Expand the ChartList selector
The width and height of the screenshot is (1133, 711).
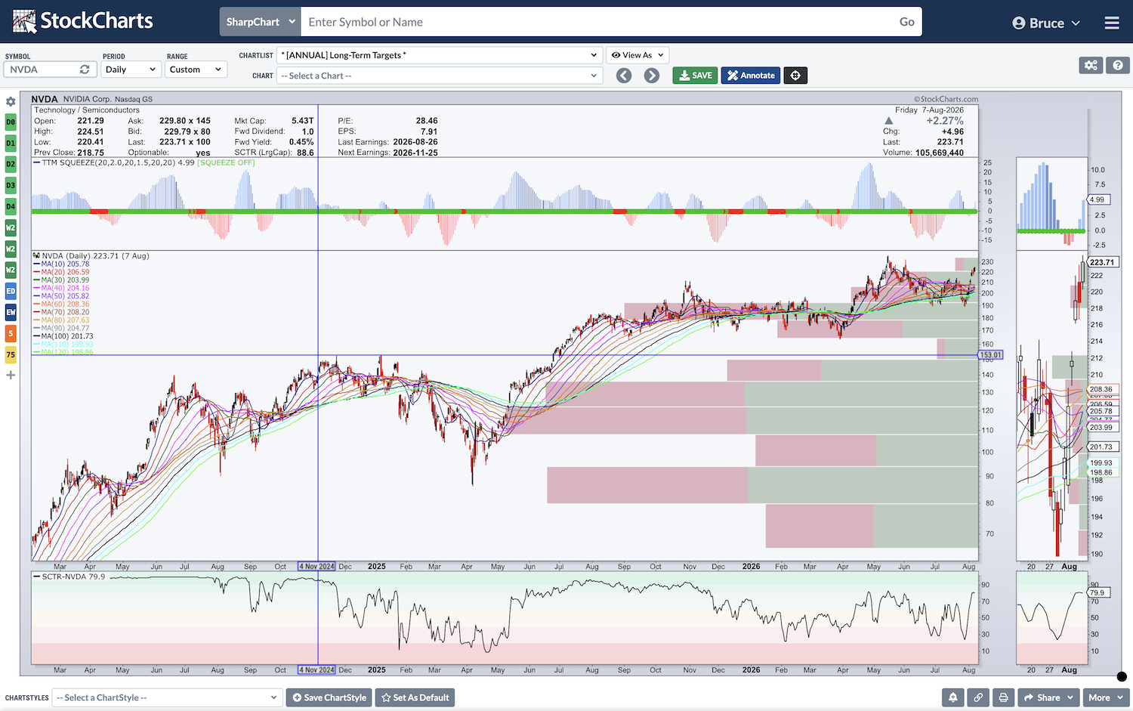click(440, 55)
